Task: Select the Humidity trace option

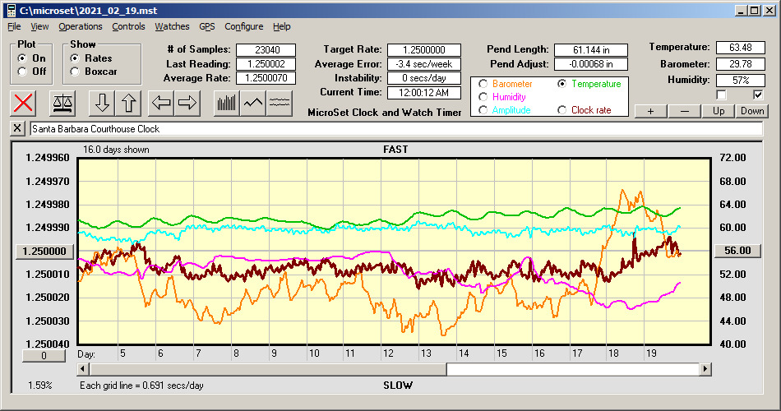Action: 483,97
